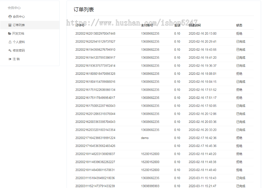Click 已完成 status in the 18:04:15 row
The width and height of the screenshot is (264, 188).
pos(241,82)
